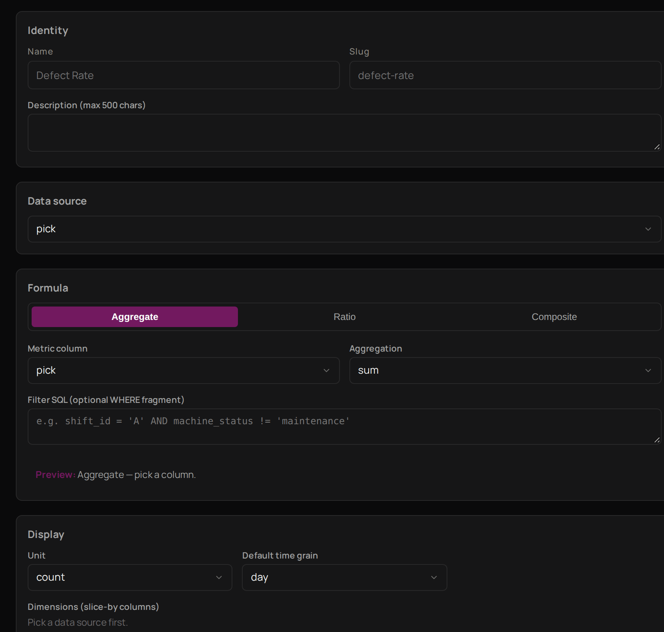Screen dimensions: 664x632
Task: Switch to the Ratio formula tab
Action: (344, 317)
